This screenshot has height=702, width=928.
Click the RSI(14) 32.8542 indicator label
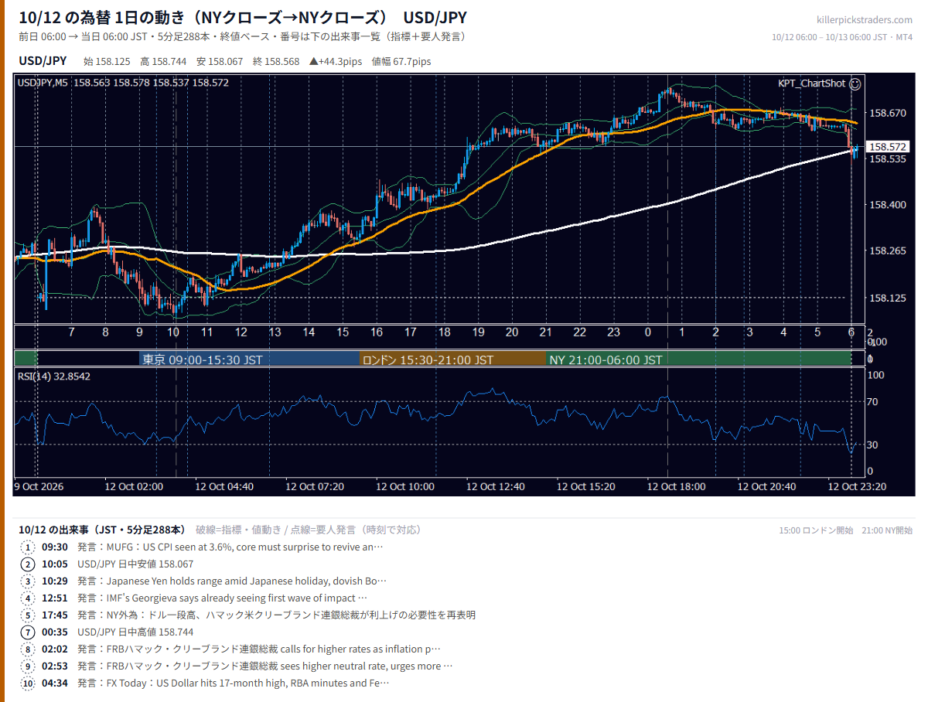pos(54,377)
